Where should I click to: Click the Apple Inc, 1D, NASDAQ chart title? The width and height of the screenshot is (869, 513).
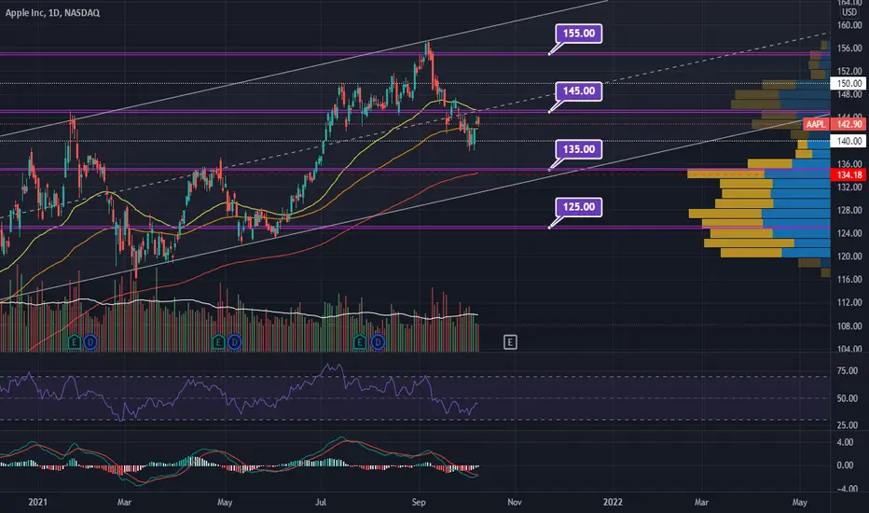pyautogui.click(x=52, y=13)
